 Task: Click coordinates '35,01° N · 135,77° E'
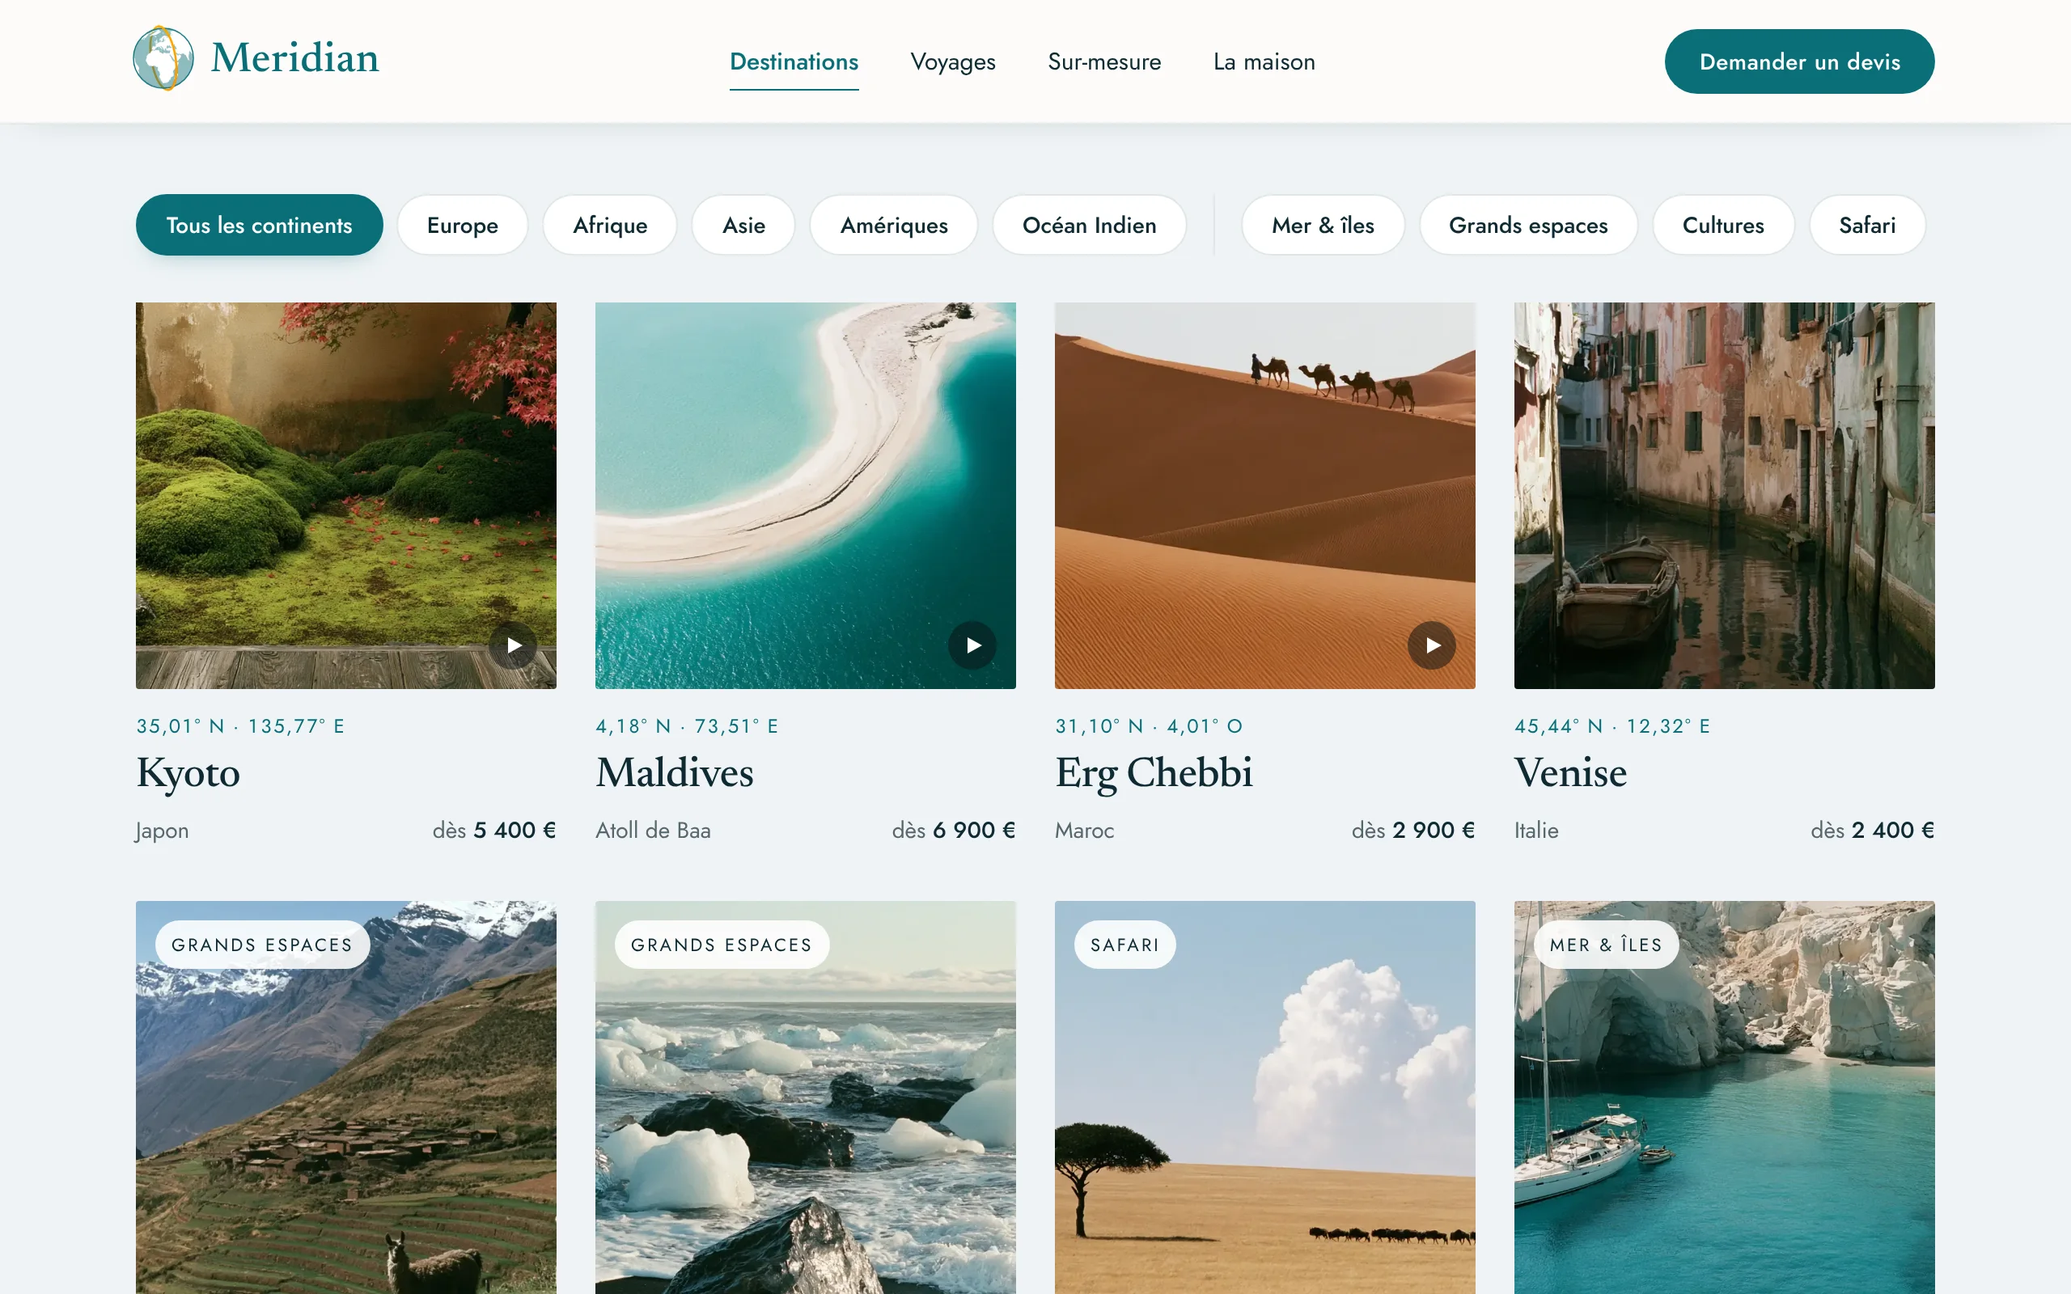(240, 725)
